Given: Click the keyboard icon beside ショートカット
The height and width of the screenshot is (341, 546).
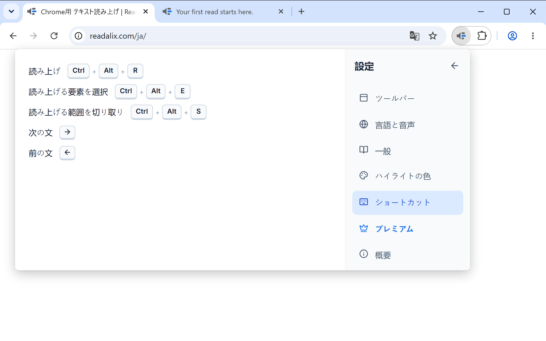Looking at the screenshot, I should (363, 202).
